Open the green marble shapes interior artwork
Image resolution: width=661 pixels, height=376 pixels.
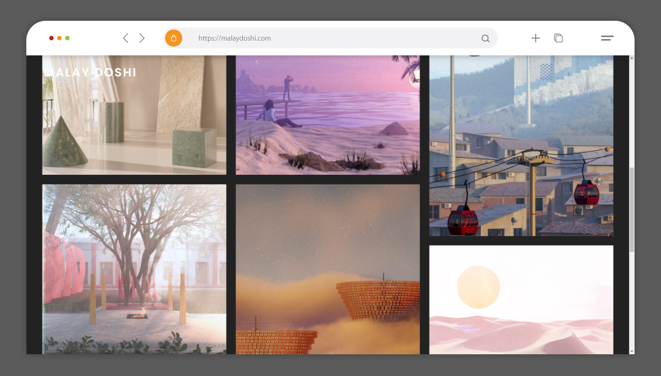click(x=134, y=115)
